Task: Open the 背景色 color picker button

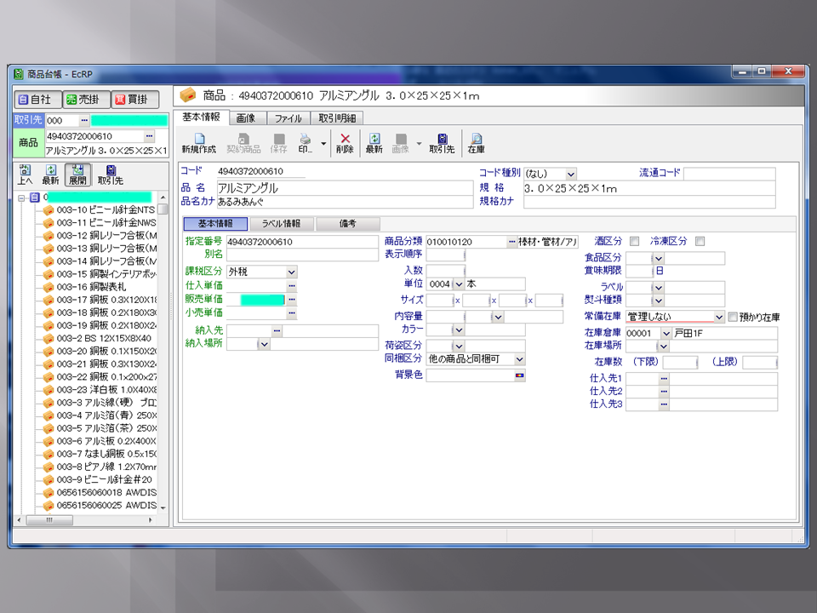Action: pyautogui.click(x=519, y=375)
